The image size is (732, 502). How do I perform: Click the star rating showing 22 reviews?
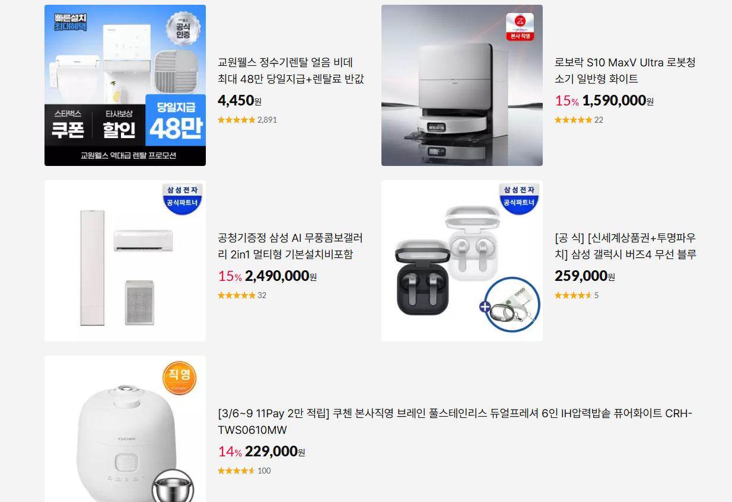pos(579,120)
